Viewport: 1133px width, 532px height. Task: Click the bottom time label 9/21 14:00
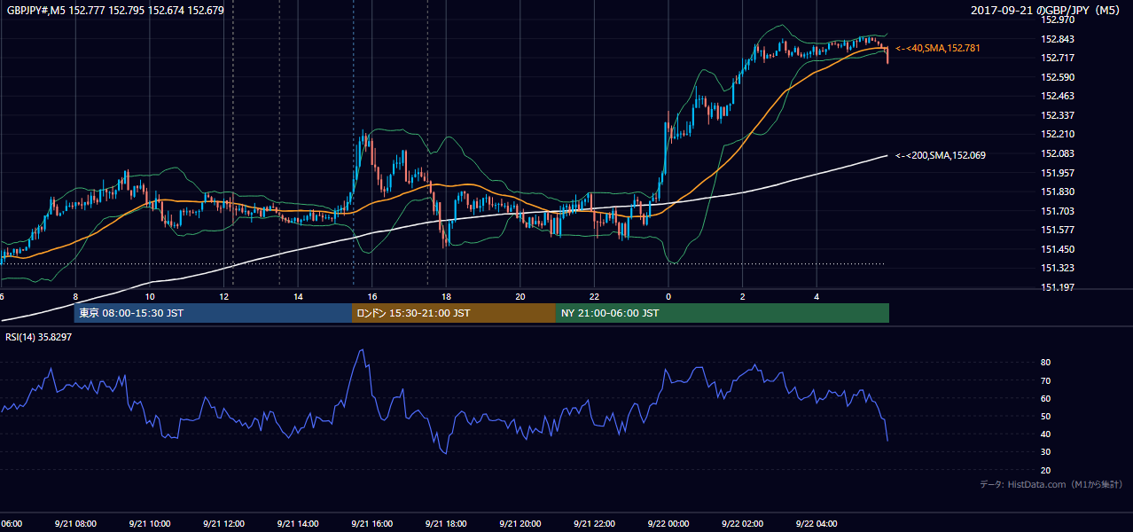(x=298, y=524)
